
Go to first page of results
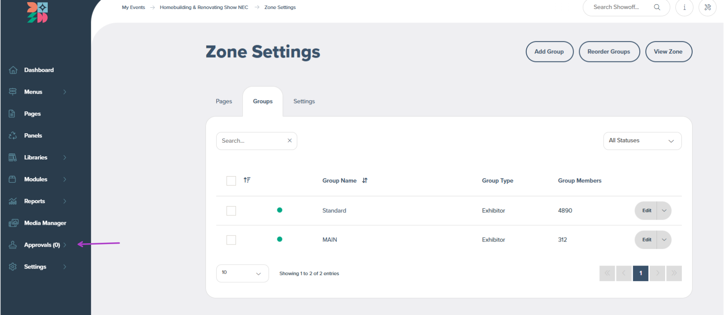(607, 273)
